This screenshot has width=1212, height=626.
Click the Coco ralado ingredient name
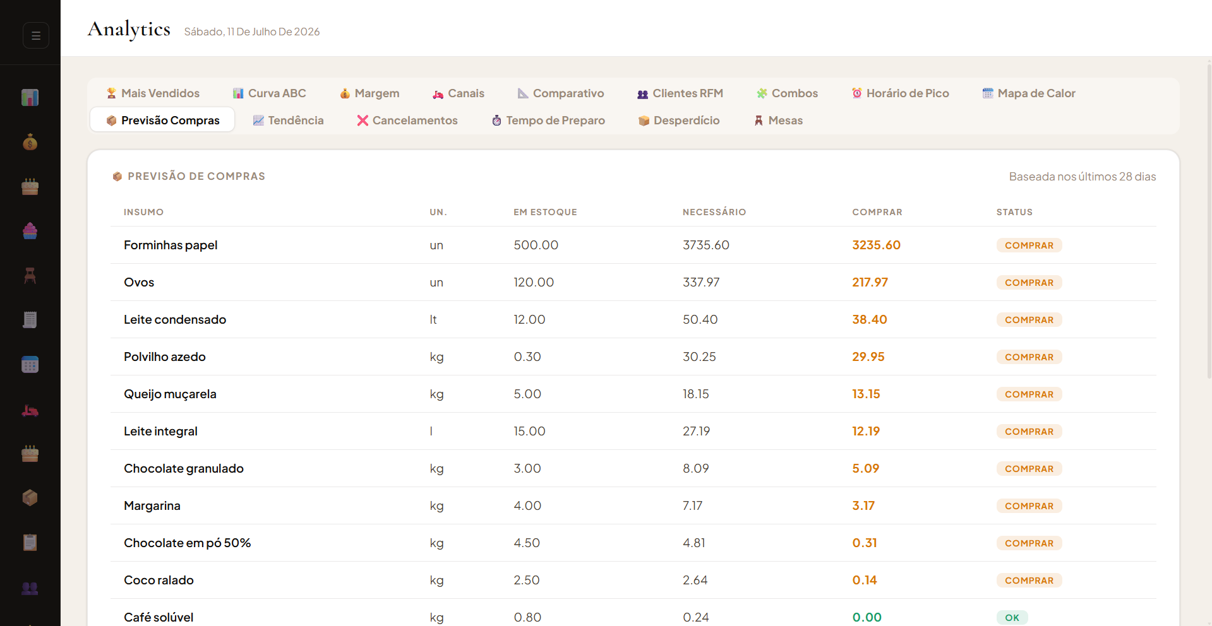(159, 580)
